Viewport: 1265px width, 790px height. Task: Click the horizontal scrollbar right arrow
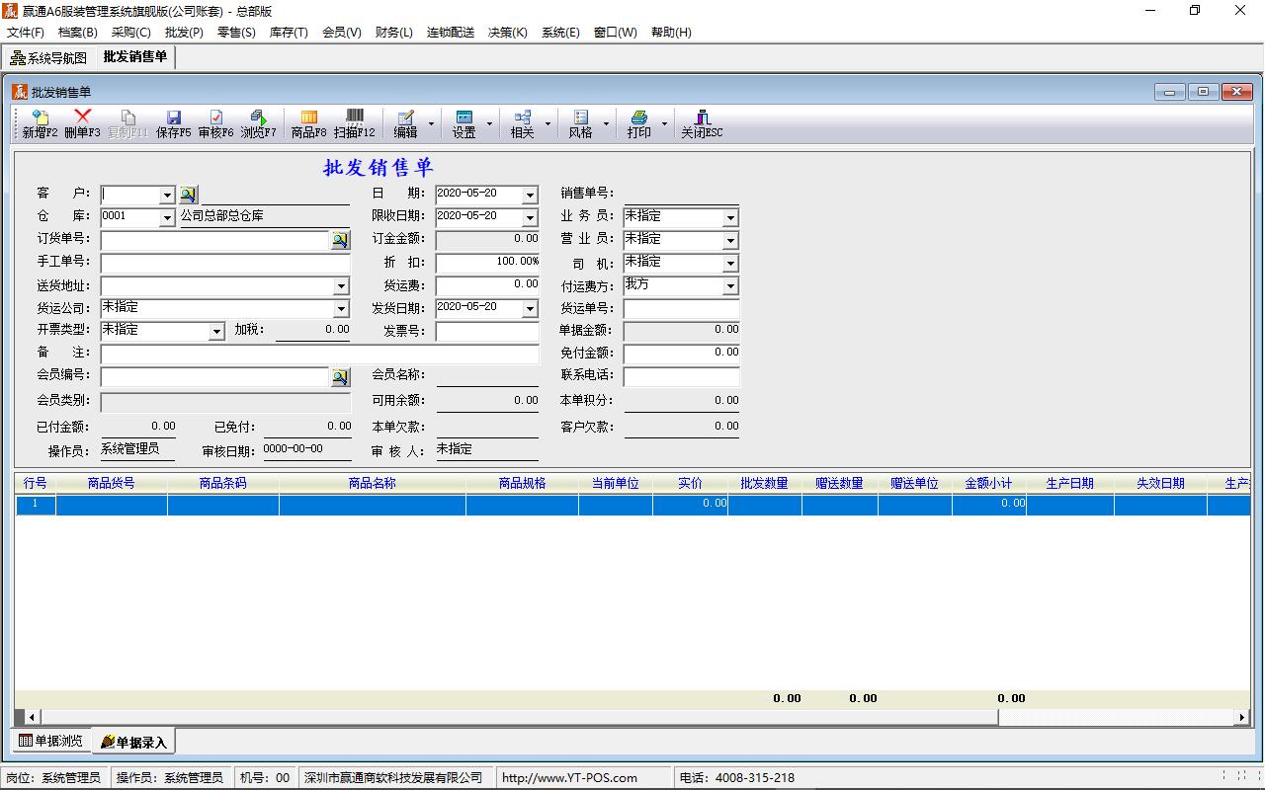[x=1242, y=717]
